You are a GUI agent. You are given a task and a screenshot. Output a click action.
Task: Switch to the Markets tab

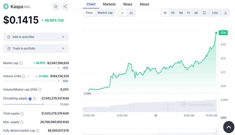click(x=109, y=4)
